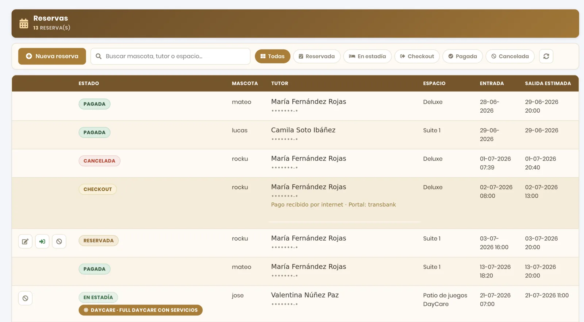584x322 pixels.
Task: Click the calendar icon in Reservas header
Action: 24,23
